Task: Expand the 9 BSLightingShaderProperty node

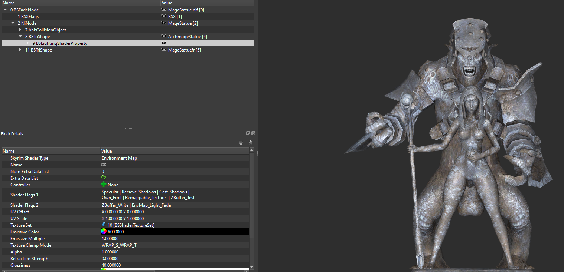Action: [x=28, y=43]
